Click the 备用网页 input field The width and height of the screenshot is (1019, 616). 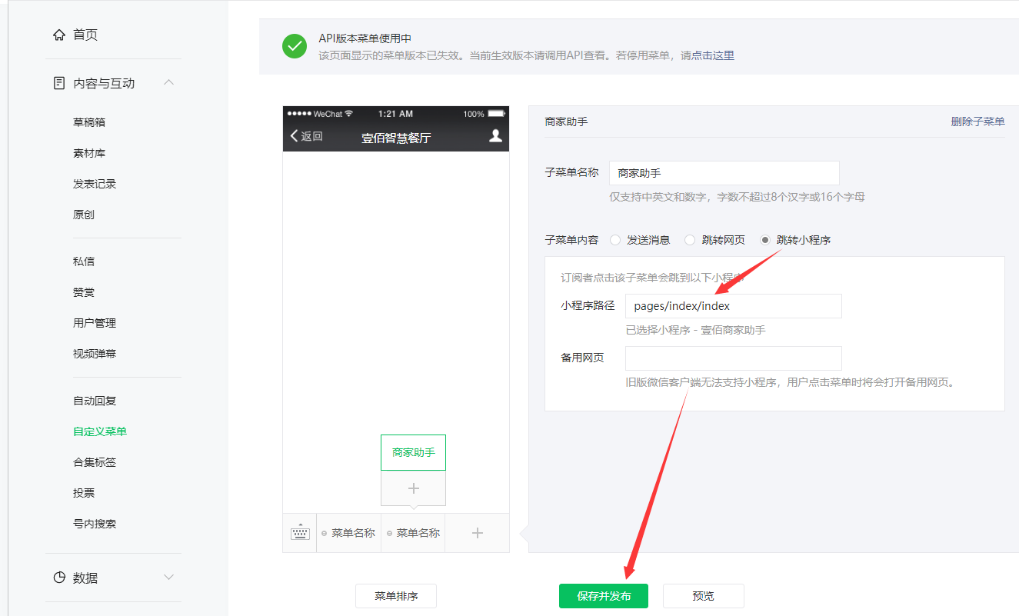coord(733,358)
